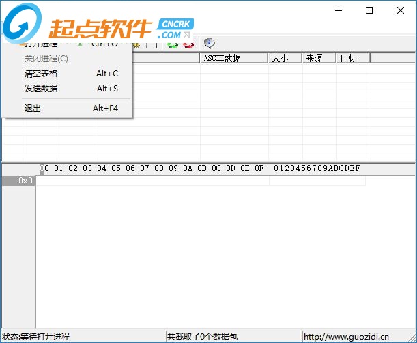The image size is (417, 343).
Task: Minimize the window
Action: [x=339, y=10]
